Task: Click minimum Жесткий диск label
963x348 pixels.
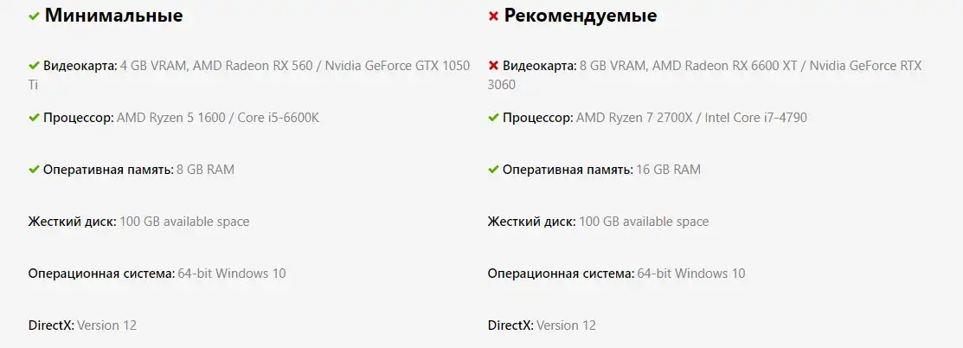Action: (x=73, y=222)
